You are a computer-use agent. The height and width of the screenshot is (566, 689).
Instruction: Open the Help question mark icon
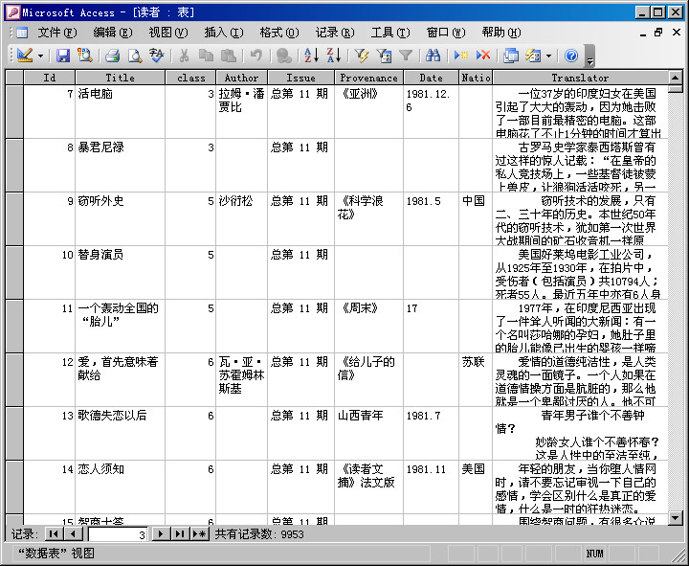571,57
